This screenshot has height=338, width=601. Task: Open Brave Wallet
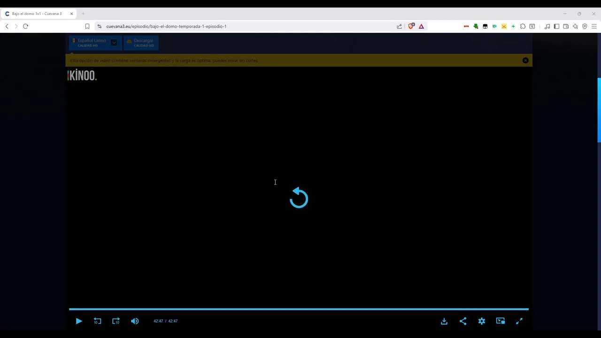[566, 26]
